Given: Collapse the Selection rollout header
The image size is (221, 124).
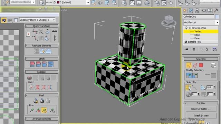Looking at the screenshot, I should click(201, 59).
